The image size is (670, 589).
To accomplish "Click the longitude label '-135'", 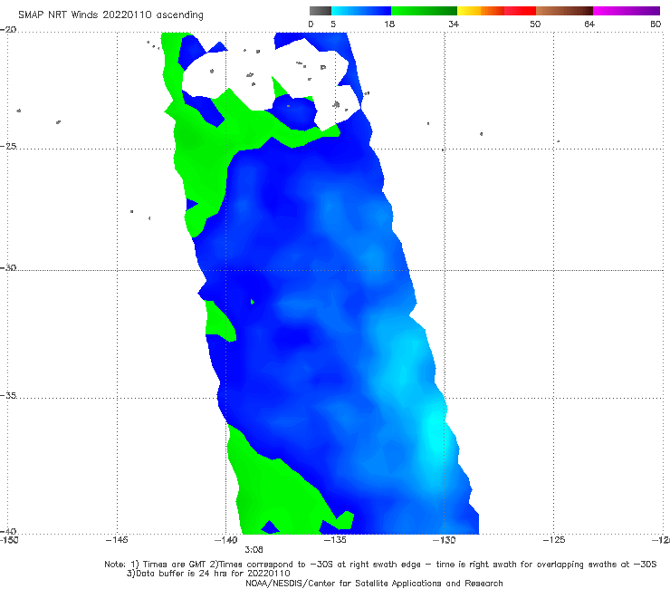I will pyautogui.click(x=335, y=540).
